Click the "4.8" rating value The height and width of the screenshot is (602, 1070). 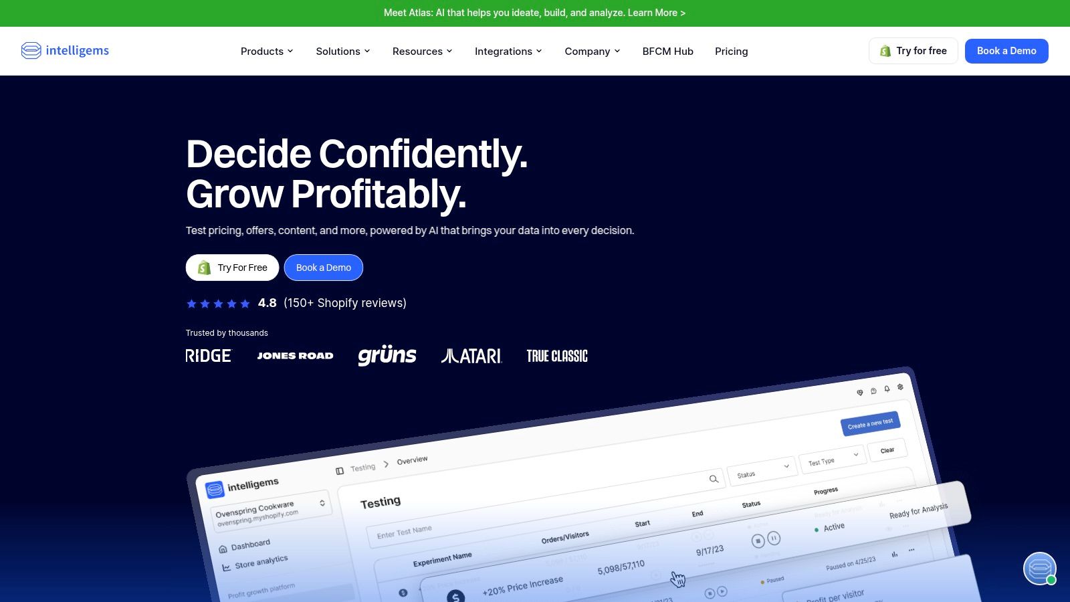click(x=267, y=303)
